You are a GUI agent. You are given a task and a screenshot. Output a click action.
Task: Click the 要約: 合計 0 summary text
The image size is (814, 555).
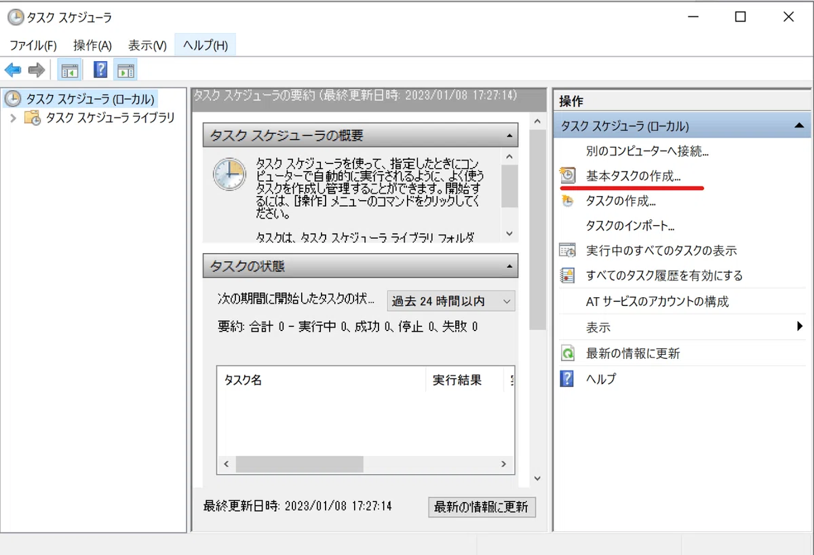pos(347,326)
